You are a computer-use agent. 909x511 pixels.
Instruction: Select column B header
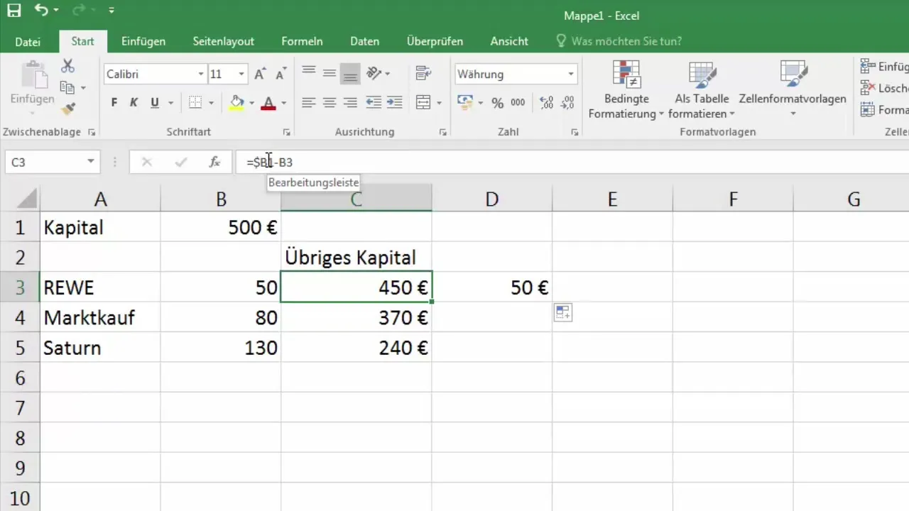click(221, 199)
